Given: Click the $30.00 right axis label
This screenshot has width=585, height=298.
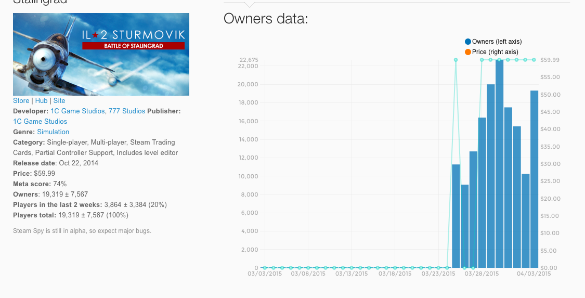Looking at the screenshot, I should pos(550,164).
